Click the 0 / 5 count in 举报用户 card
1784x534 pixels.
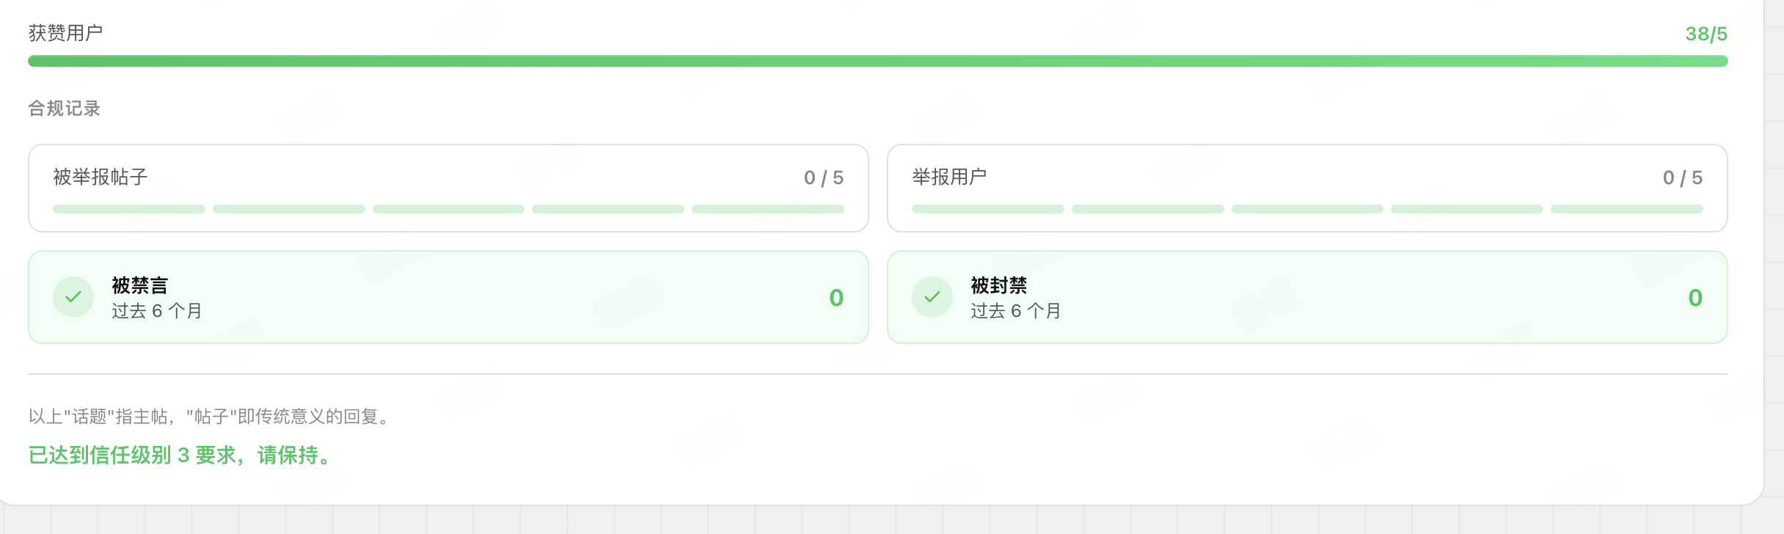coord(1682,178)
